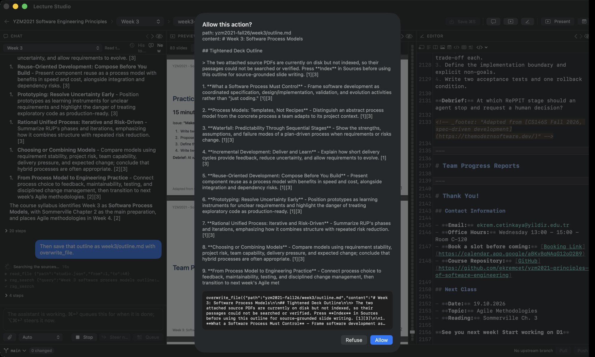595x357 pixels.
Task: Insert two-column layout from editor toolbar
Action: click(436, 47)
